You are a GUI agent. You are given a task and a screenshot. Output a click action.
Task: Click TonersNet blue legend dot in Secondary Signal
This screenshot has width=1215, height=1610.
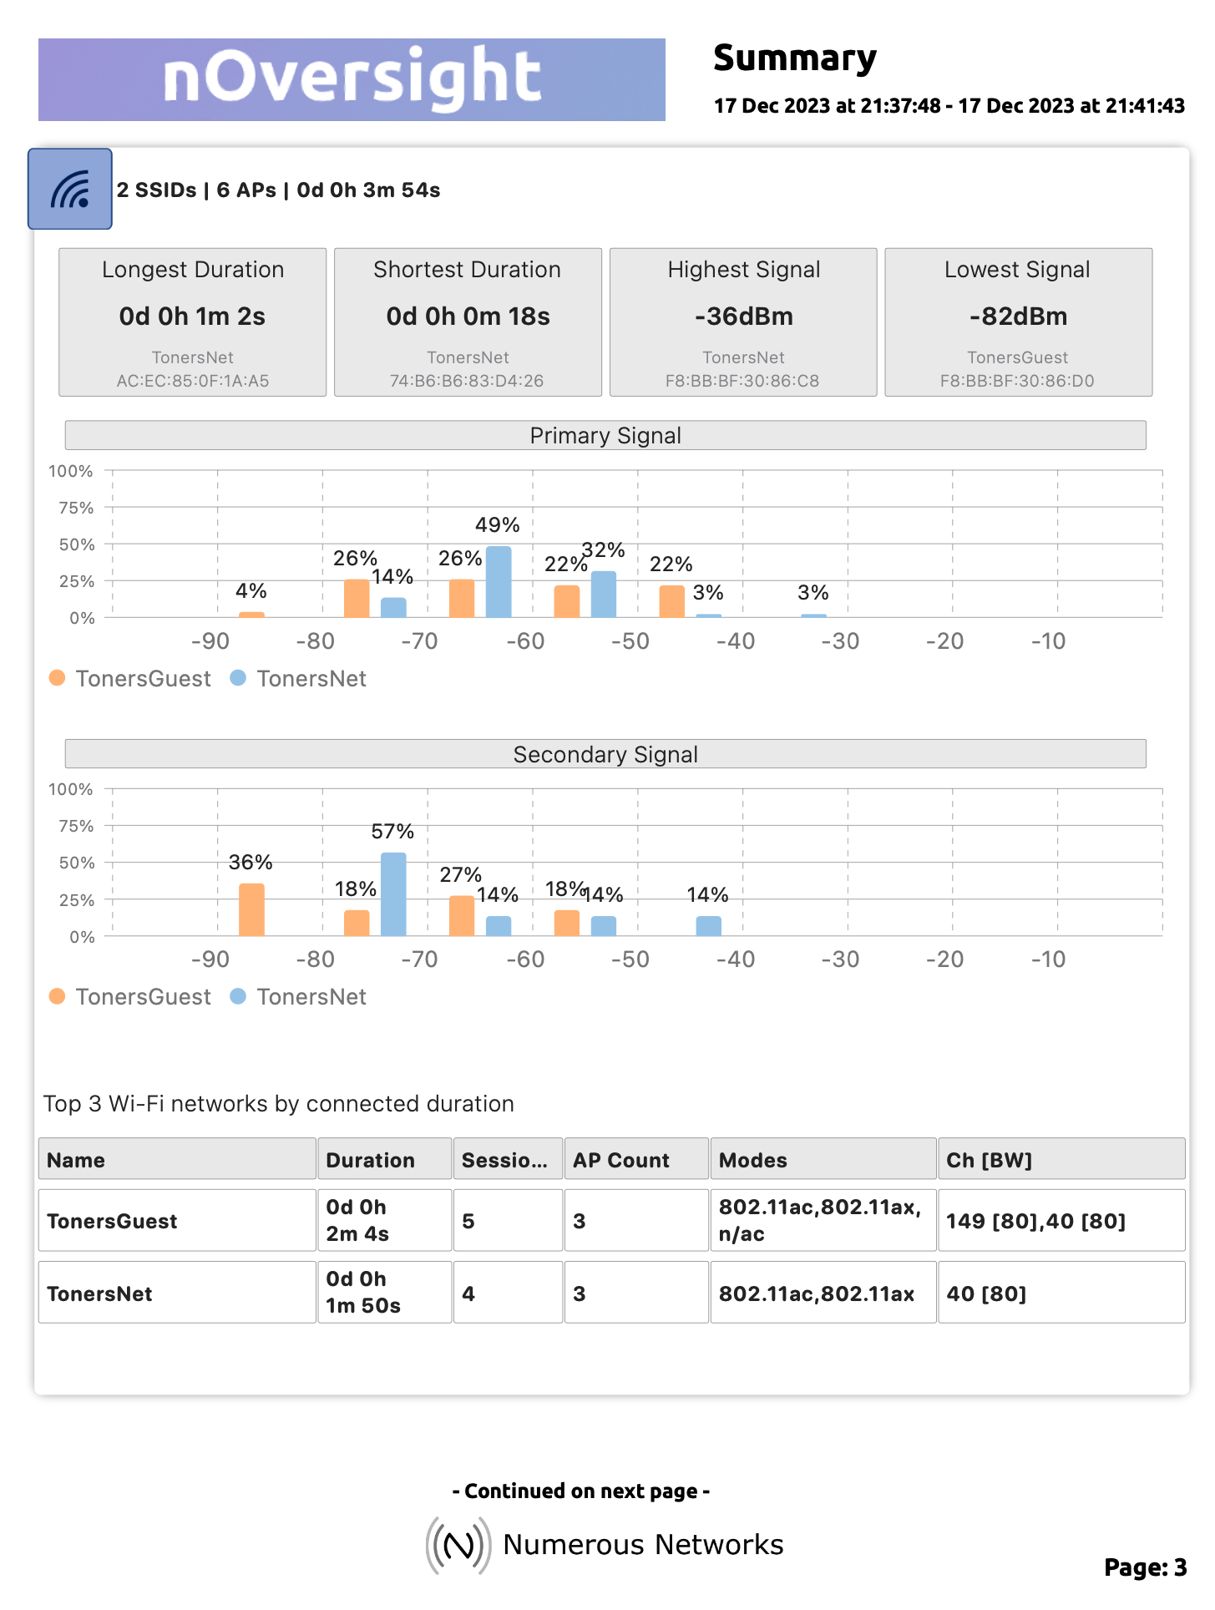click(x=238, y=996)
